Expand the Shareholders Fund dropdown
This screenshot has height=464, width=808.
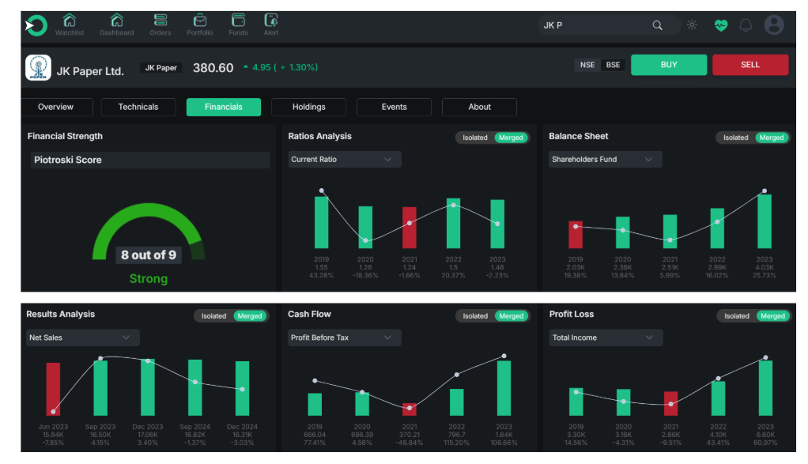coord(605,160)
